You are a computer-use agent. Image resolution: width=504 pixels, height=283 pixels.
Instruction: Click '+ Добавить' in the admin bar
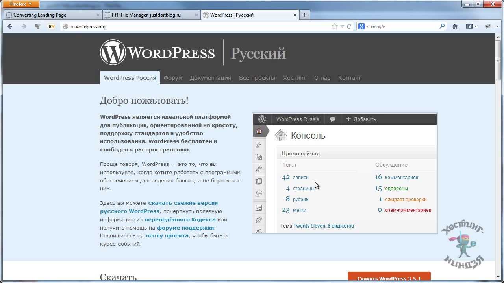pos(361,119)
